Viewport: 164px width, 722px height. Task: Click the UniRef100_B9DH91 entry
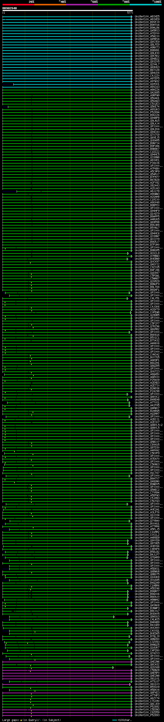pyautogui.click(x=147, y=50)
